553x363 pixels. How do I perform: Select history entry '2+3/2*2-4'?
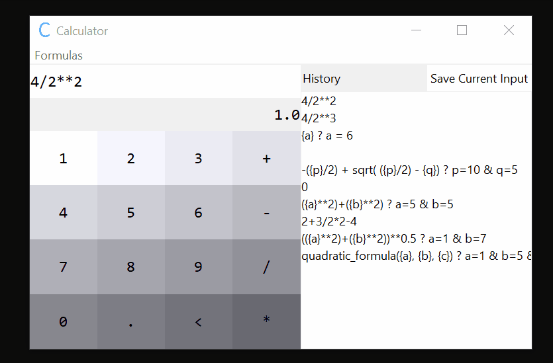click(416, 222)
